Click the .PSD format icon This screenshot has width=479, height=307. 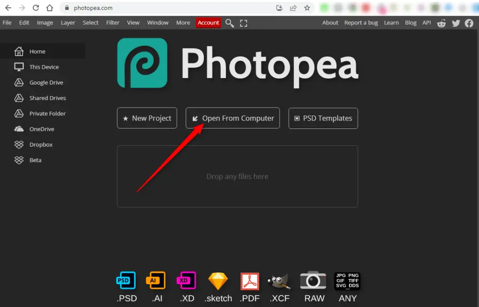click(x=126, y=280)
